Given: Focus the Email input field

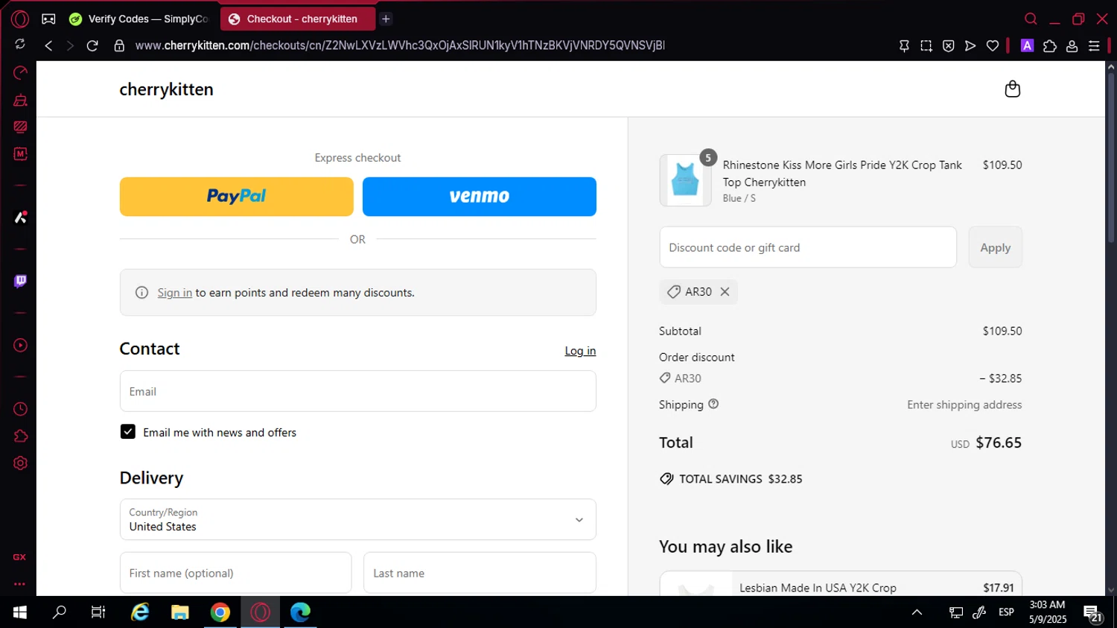Looking at the screenshot, I should [357, 391].
